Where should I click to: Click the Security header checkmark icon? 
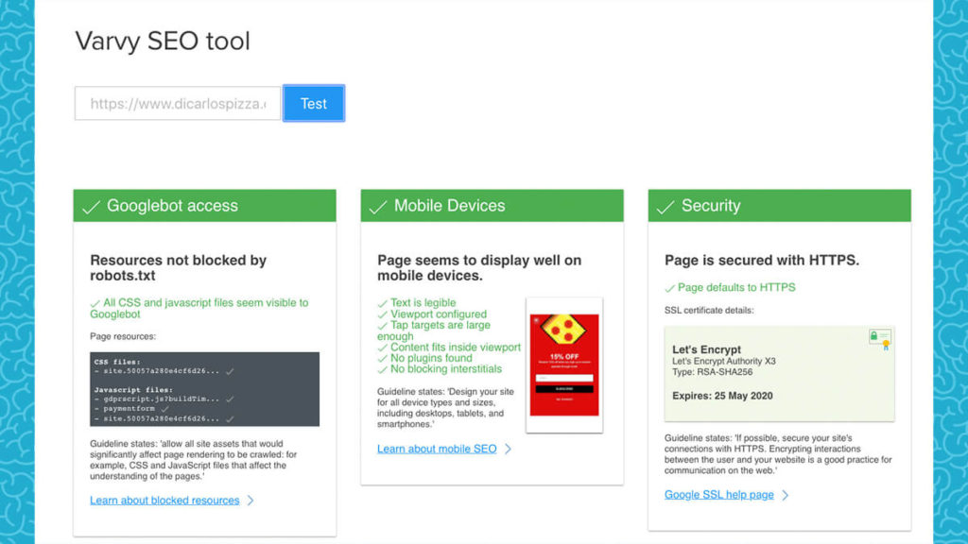point(665,207)
